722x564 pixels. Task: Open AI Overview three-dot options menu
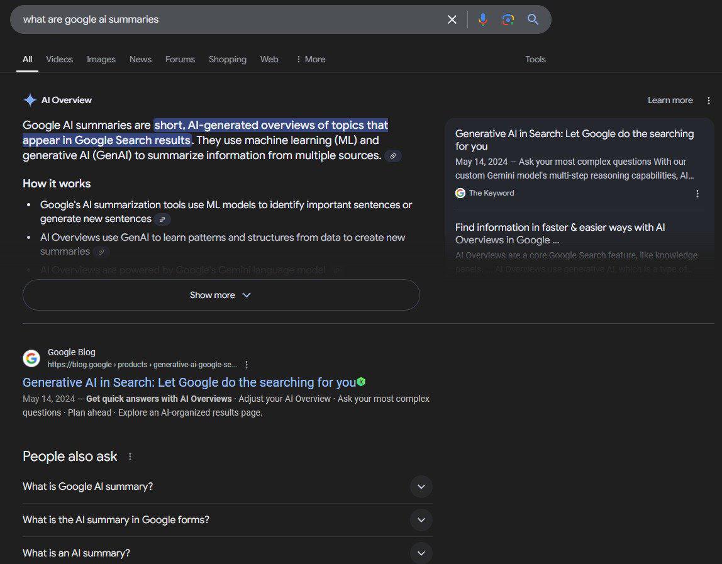click(x=709, y=101)
